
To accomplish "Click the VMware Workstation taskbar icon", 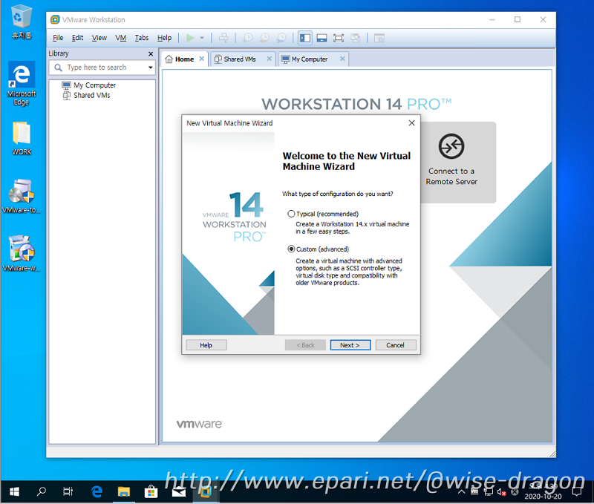I will [x=206, y=491].
